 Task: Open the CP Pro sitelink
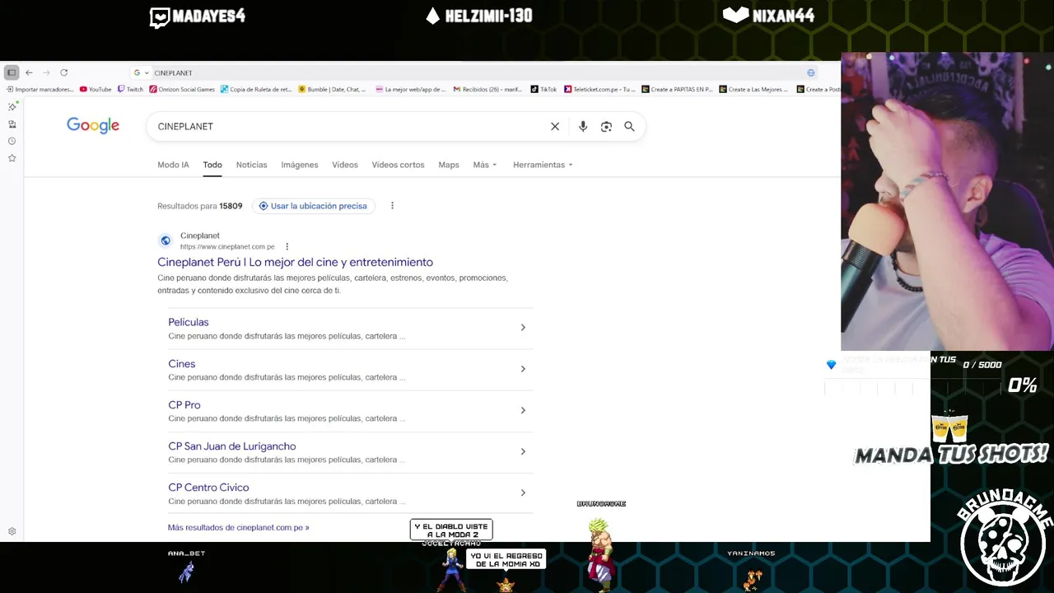(x=184, y=404)
